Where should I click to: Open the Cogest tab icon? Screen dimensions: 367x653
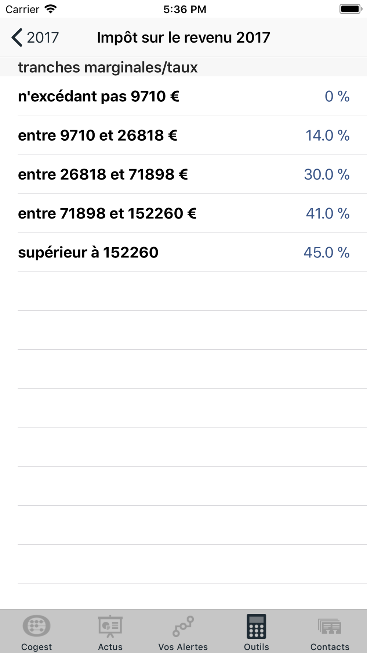click(36, 626)
